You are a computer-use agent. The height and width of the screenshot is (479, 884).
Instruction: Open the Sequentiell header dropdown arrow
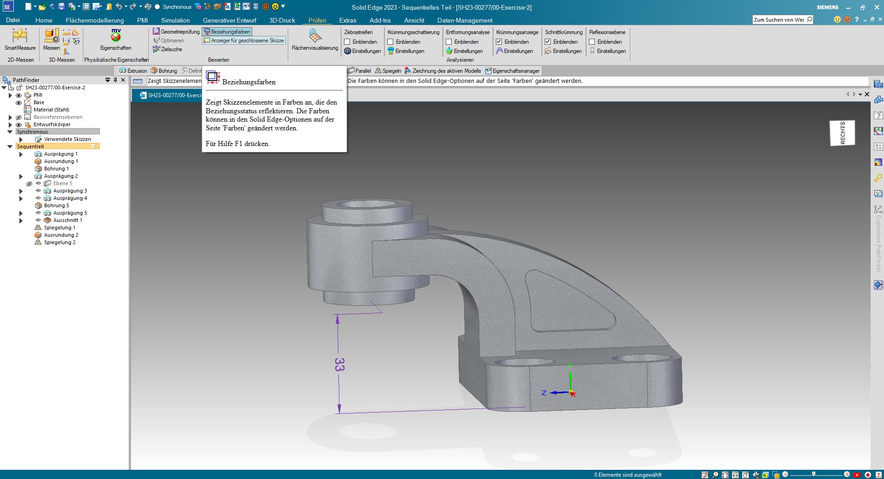pyautogui.click(x=94, y=146)
